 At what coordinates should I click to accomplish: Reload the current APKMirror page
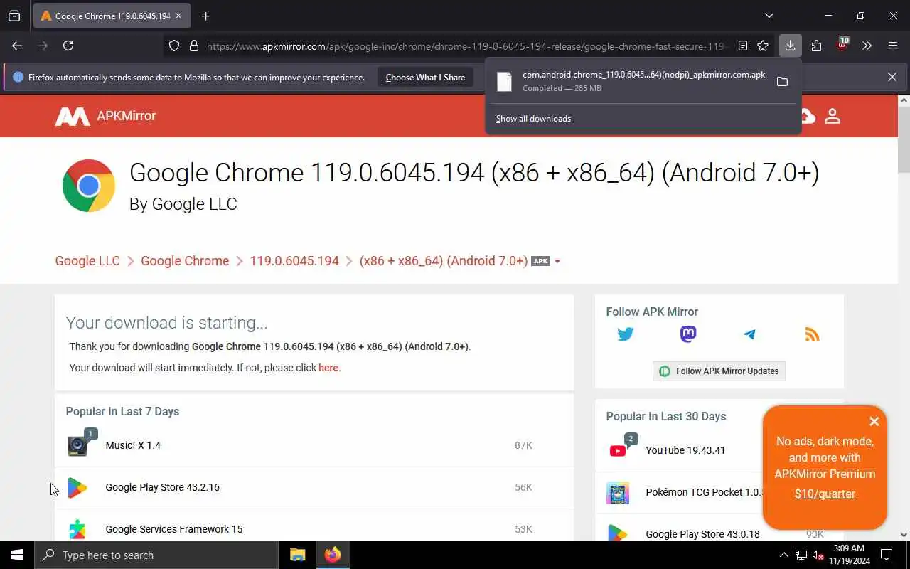point(68,46)
